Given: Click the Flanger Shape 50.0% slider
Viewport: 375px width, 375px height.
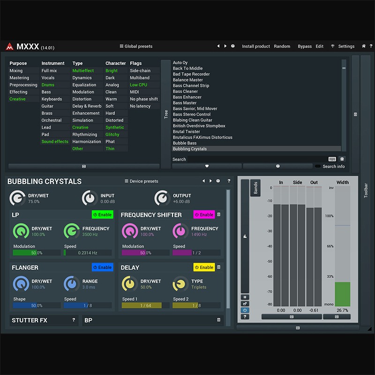Looking at the screenshot, I should [x=37, y=305].
